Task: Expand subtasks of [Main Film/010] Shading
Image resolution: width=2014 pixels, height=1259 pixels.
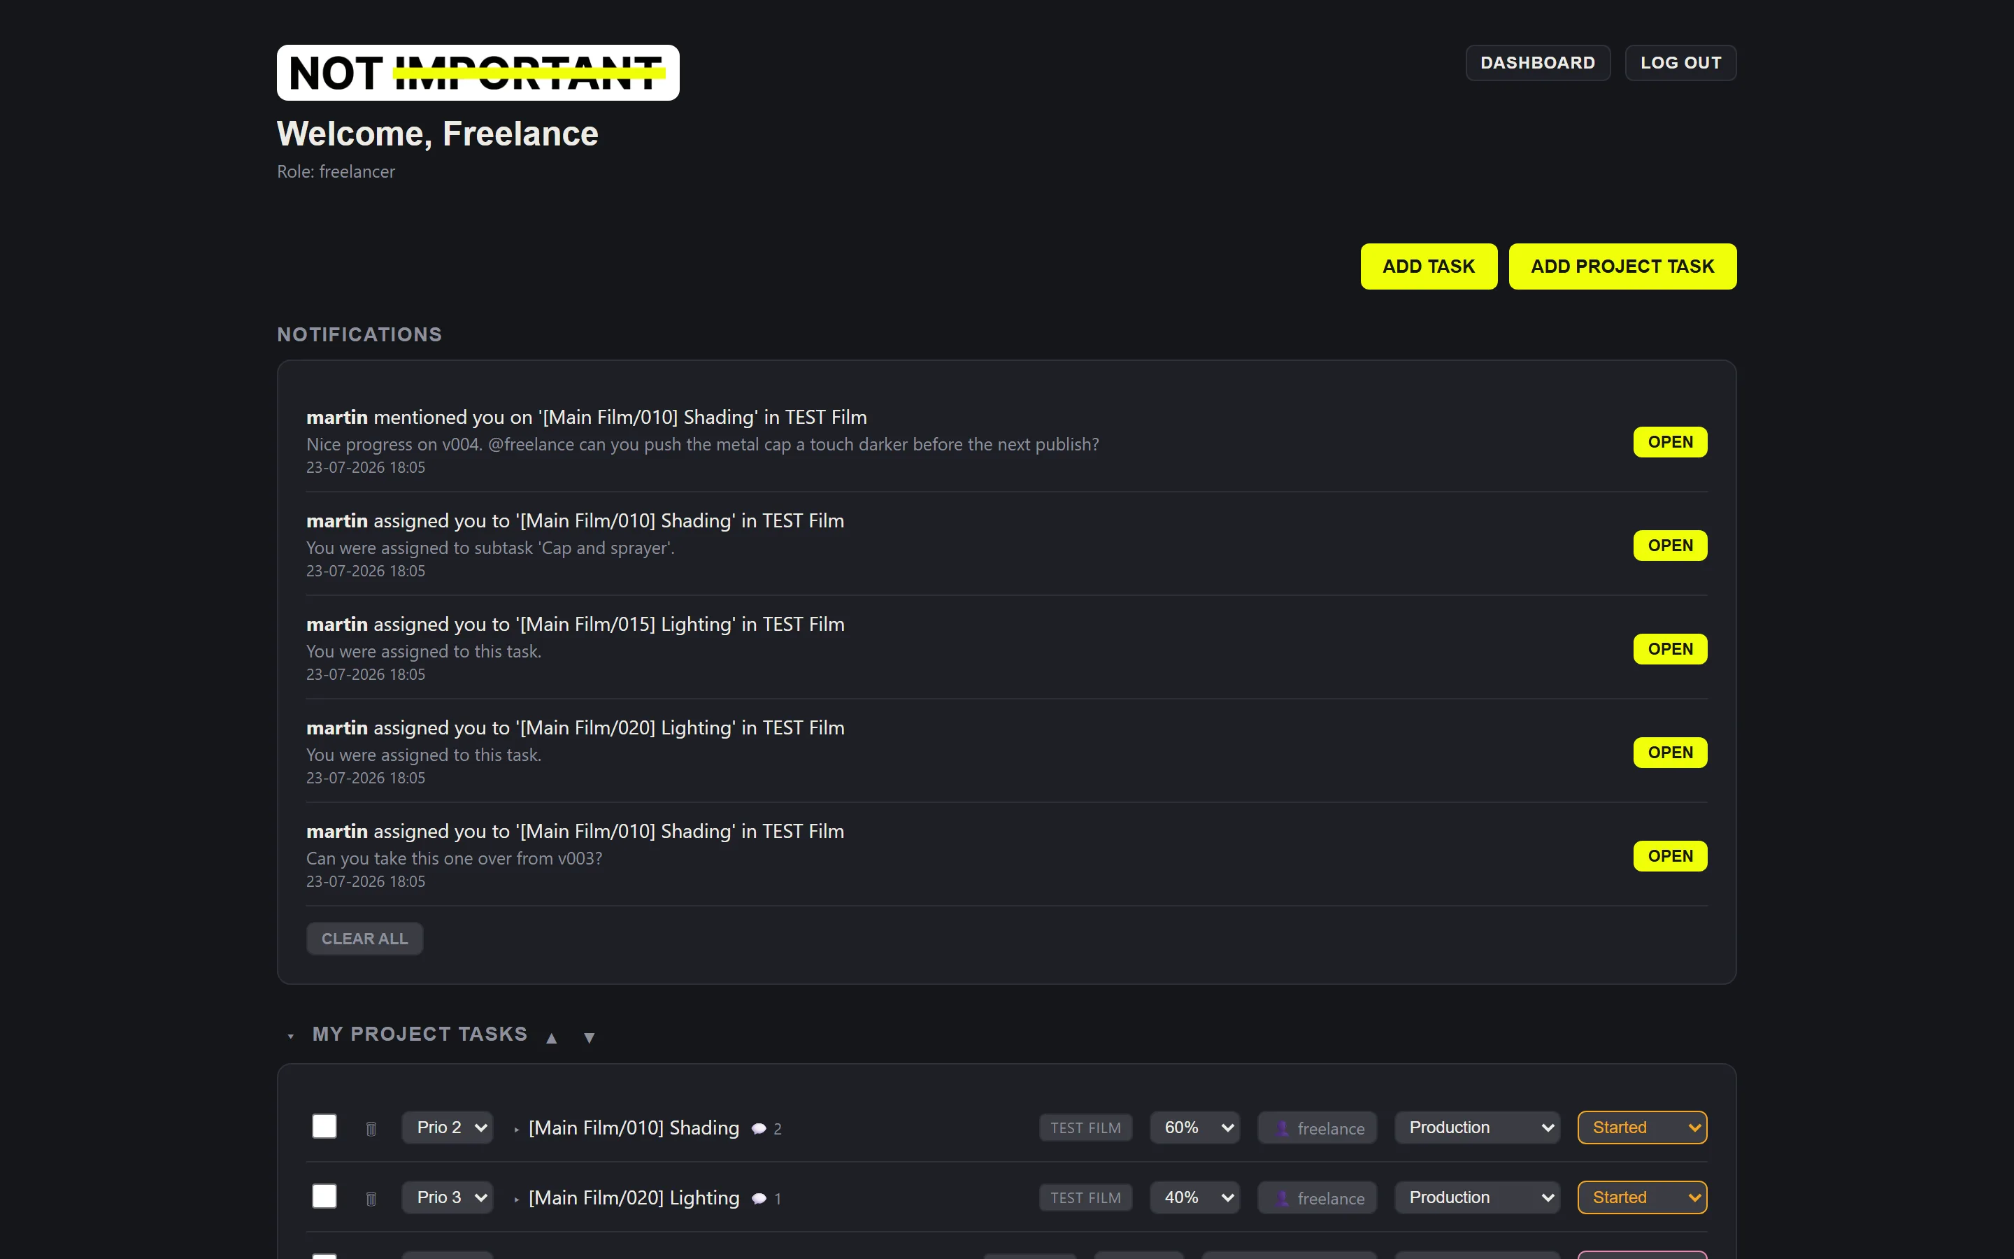Action: click(x=517, y=1129)
